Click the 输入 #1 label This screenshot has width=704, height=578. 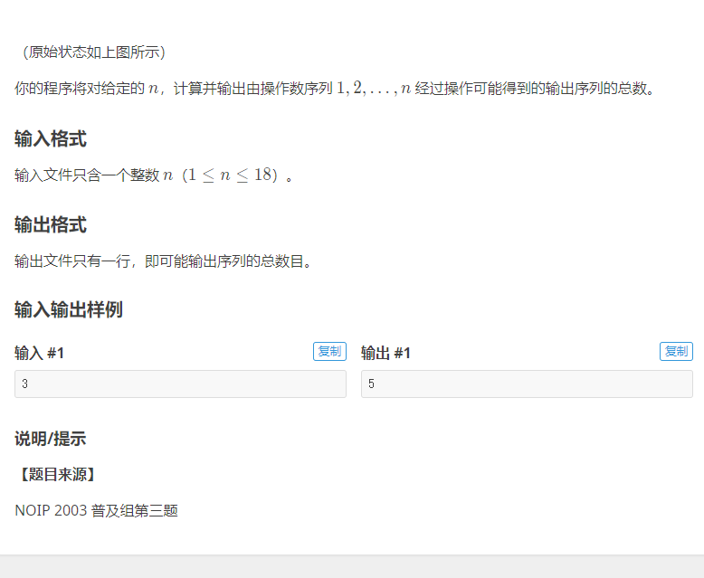point(39,353)
